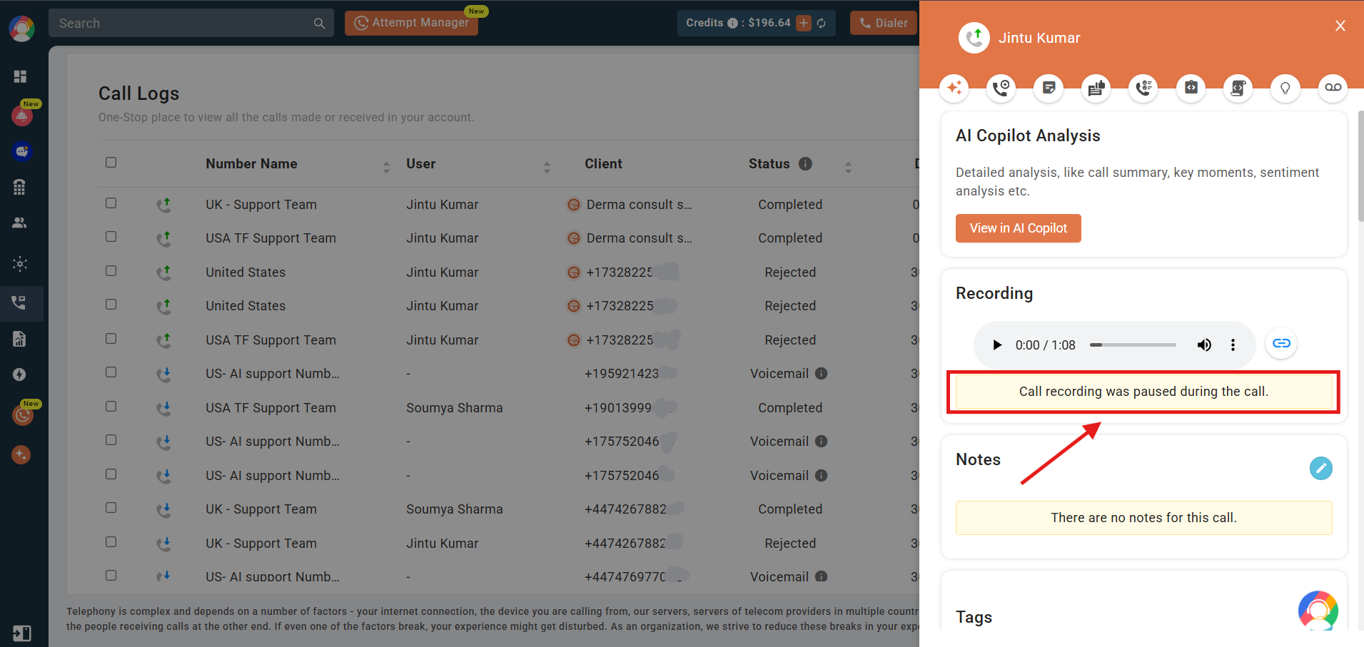Open the call disposition list icon
Viewport: 1364px width, 647px height.
pyautogui.click(x=1143, y=88)
